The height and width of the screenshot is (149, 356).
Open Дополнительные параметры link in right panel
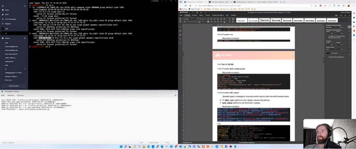click(x=336, y=57)
